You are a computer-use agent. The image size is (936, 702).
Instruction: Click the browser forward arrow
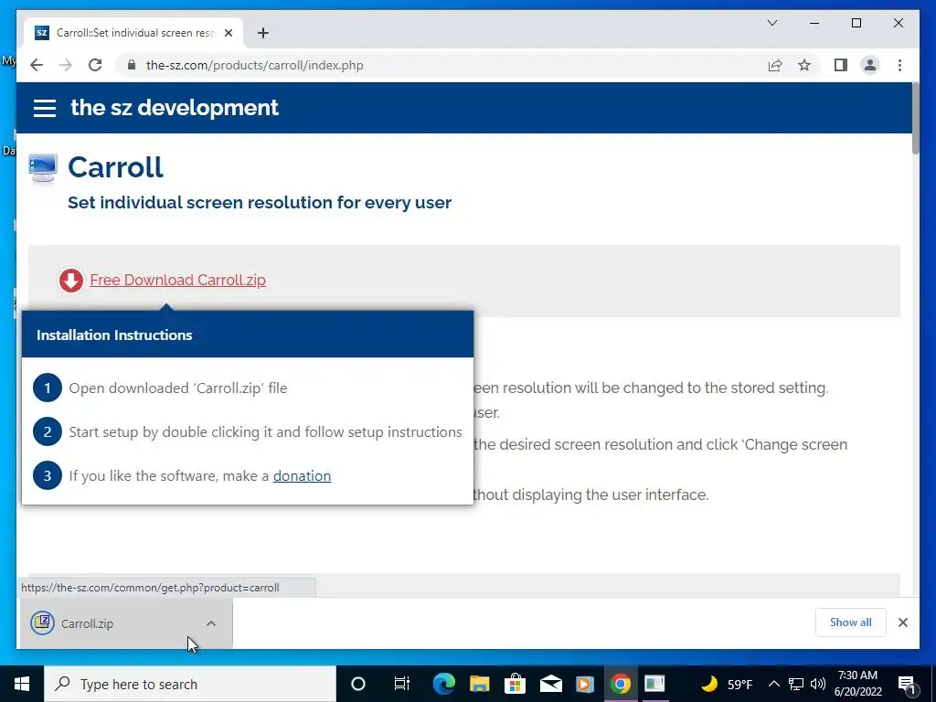(66, 65)
